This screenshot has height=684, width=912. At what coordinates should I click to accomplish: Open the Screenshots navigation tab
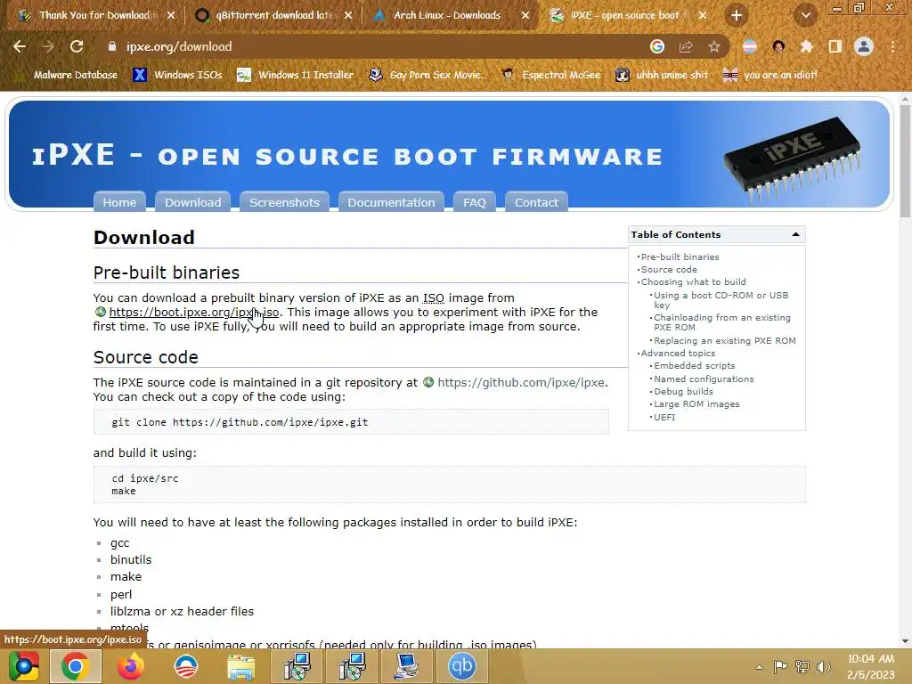284,202
